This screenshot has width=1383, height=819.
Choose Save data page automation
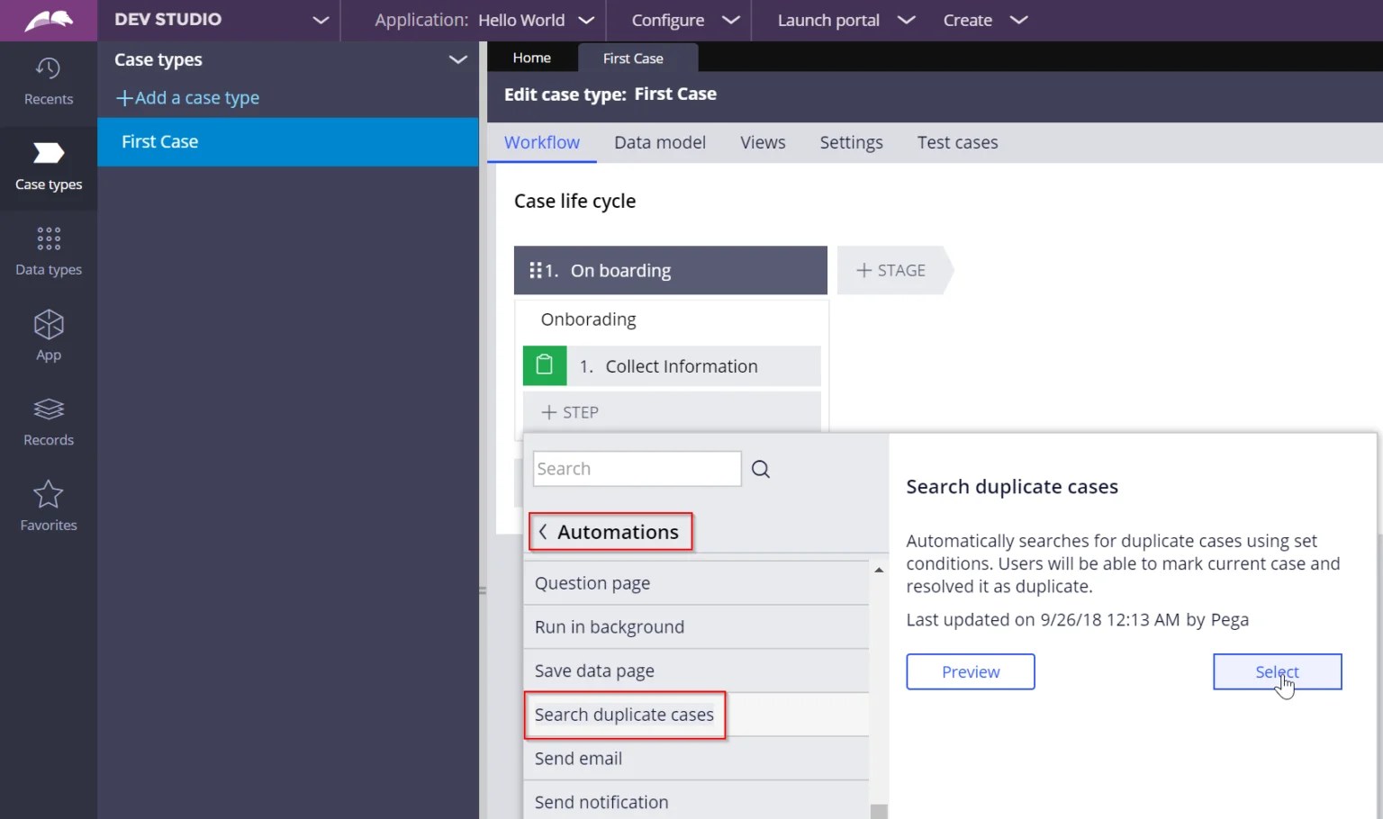pyautogui.click(x=696, y=670)
